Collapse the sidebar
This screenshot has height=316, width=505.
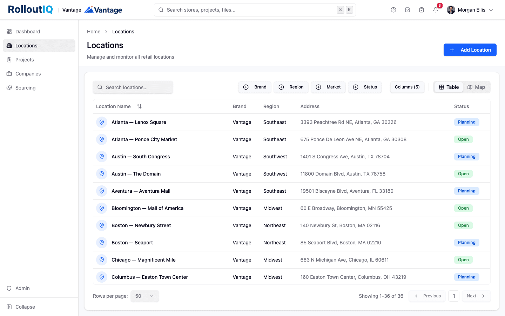click(x=39, y=307)
